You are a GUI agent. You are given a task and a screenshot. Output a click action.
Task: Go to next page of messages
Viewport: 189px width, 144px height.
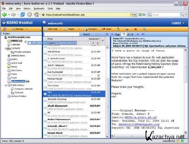tap(138, 34)
